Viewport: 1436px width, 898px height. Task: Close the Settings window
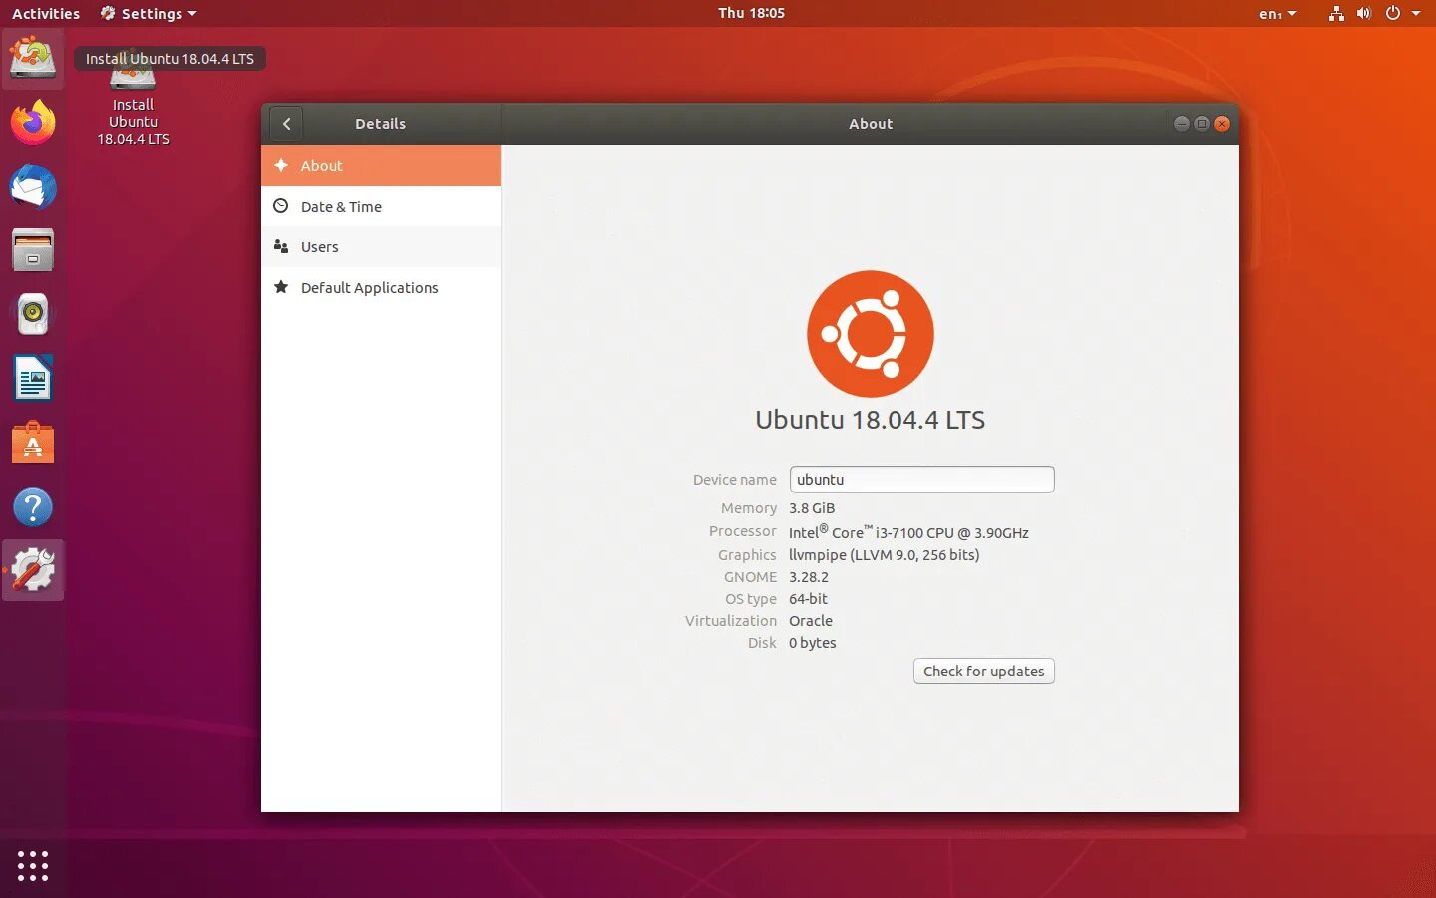pyautogui.click(x=1222, y=124)
